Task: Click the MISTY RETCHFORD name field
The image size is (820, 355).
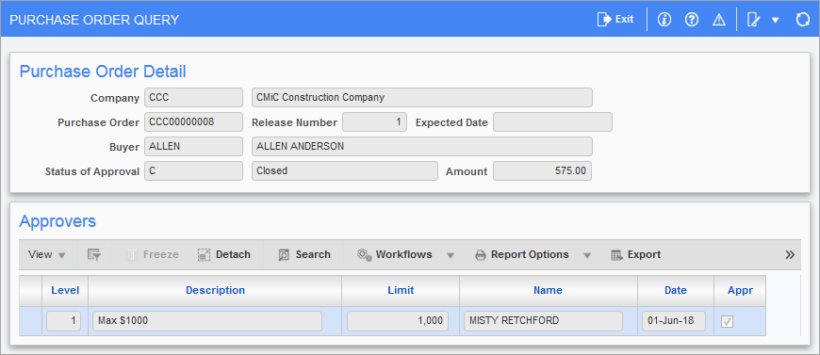Action: coord(543,321)
